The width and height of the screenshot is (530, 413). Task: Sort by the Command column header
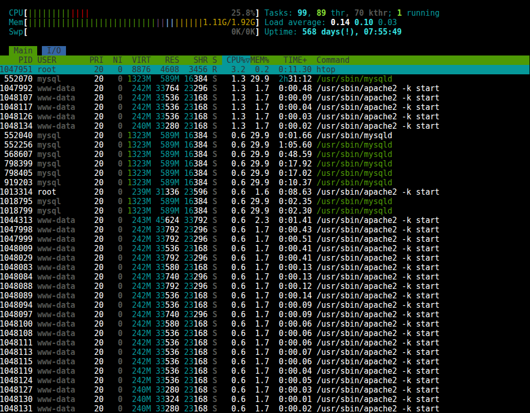tap(332, 60)
